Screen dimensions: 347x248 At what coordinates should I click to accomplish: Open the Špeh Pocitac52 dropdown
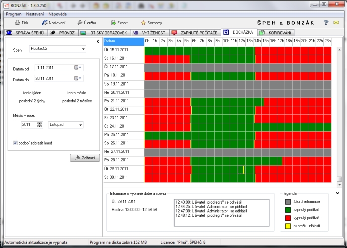(83, 49)
